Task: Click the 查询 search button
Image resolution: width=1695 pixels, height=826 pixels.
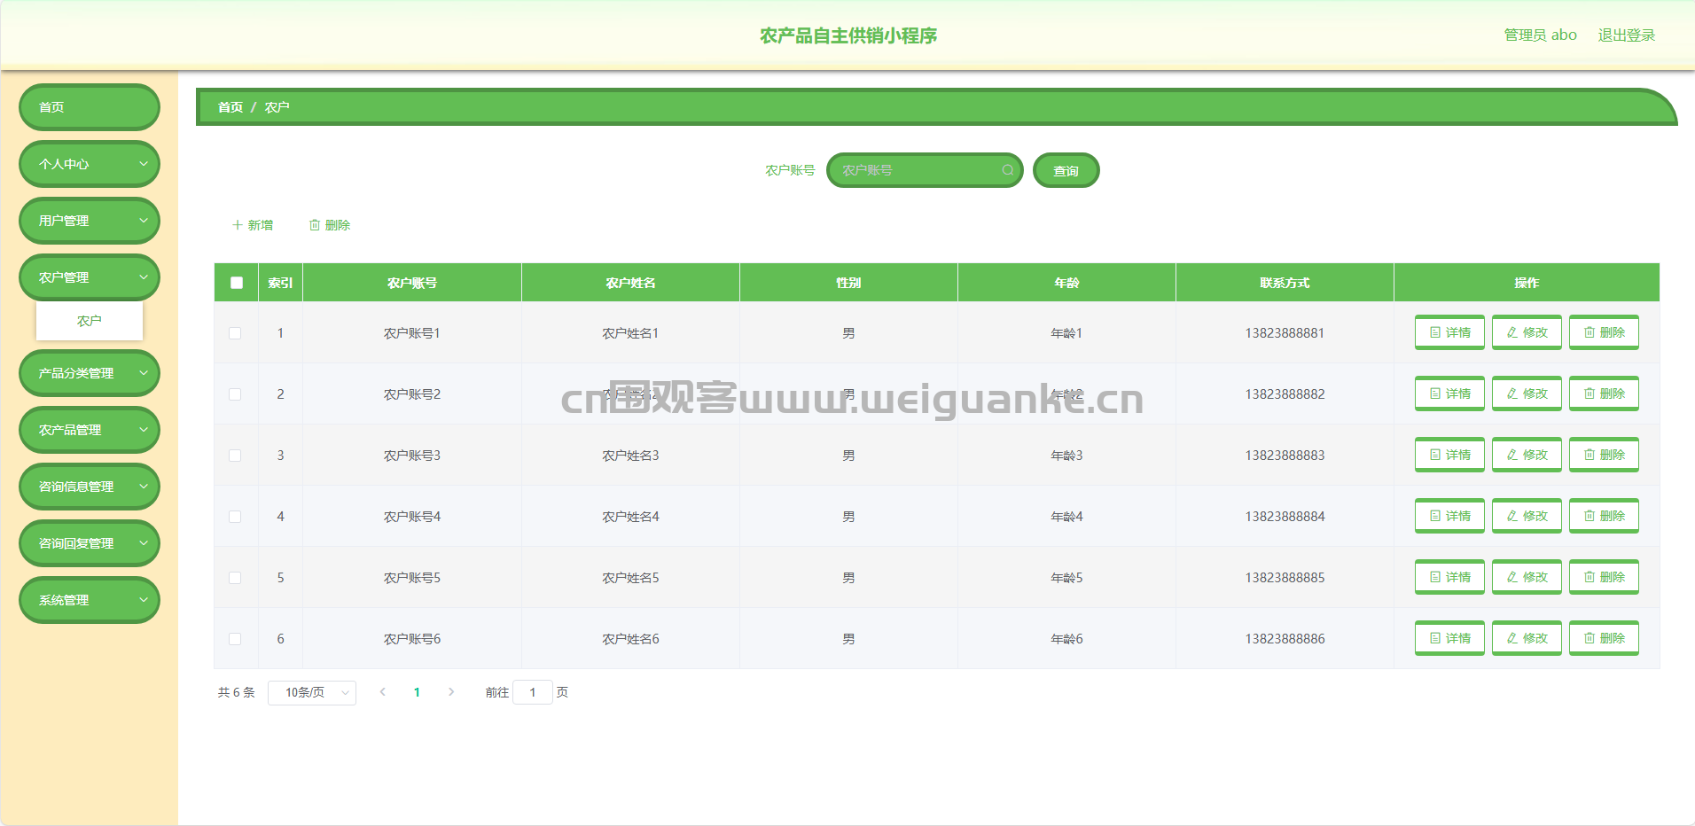Action: click(x=1066, y=170)
